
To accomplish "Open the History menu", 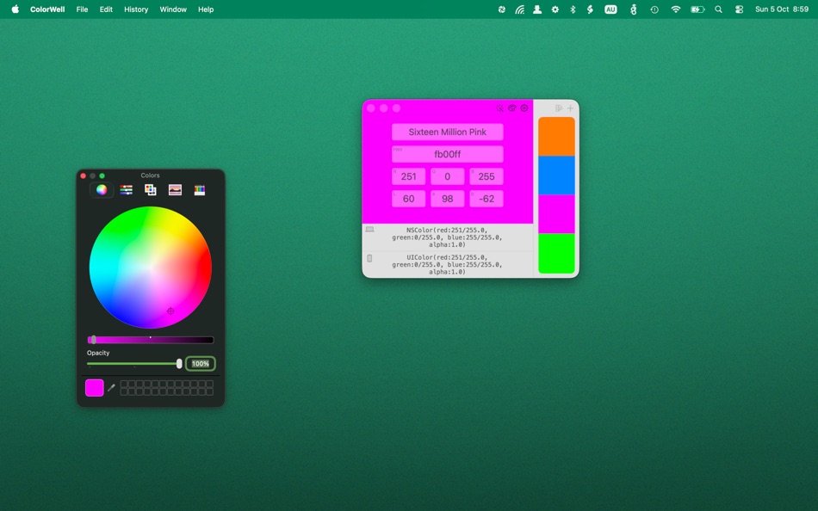I will (135, 9).
